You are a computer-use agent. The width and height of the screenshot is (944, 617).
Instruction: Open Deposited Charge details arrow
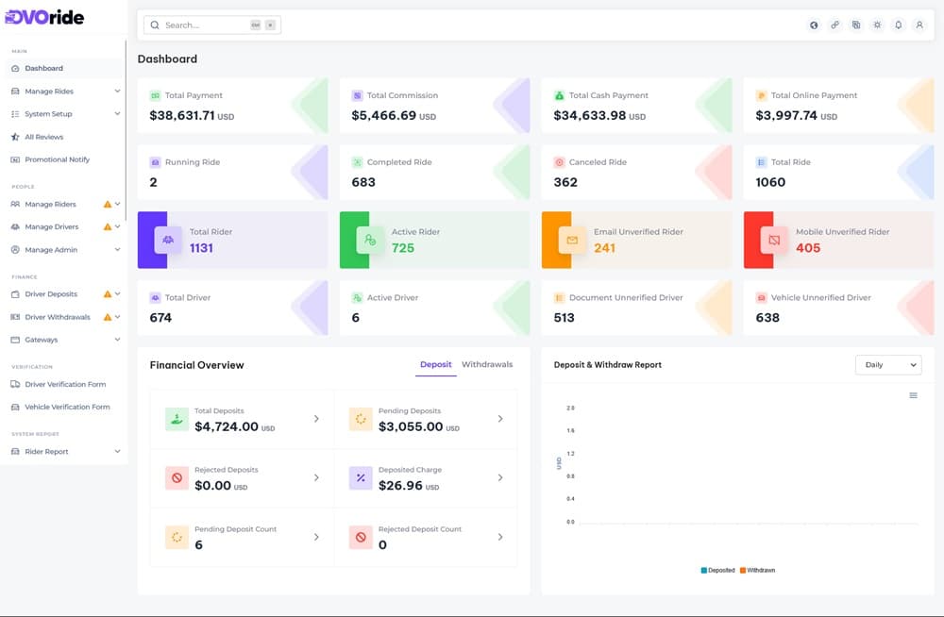(500, 478)
